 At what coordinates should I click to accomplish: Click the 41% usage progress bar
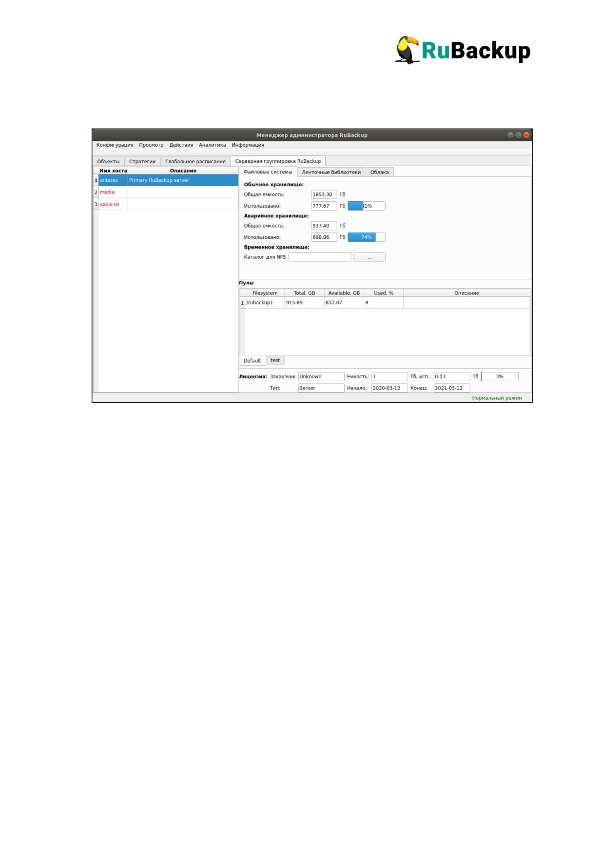366,206
